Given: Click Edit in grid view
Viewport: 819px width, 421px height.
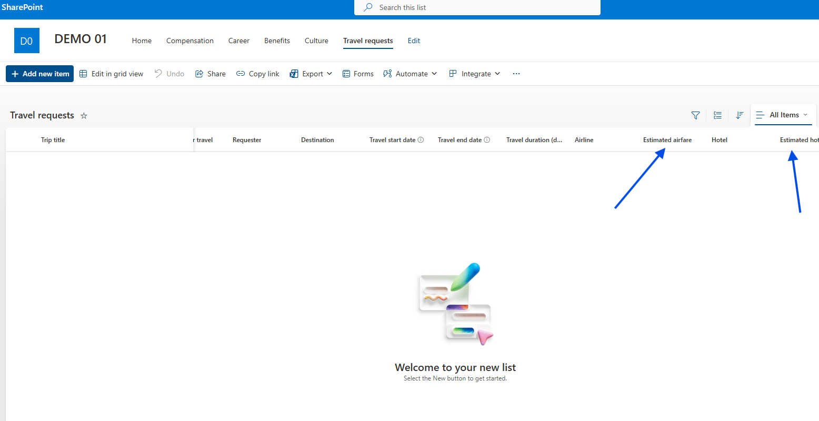Looking at the screenshot, I should pos(111,74).
